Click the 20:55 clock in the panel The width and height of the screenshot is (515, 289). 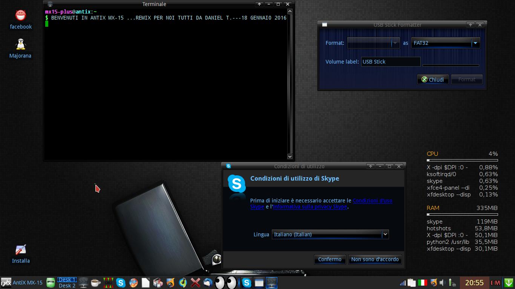coord(474,283)
